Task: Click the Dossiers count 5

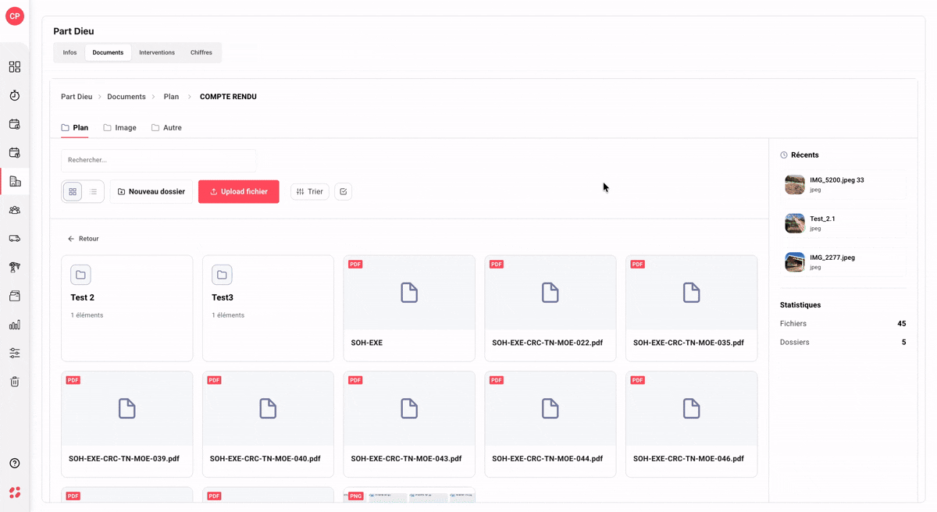Action: [x=904, y=342]
